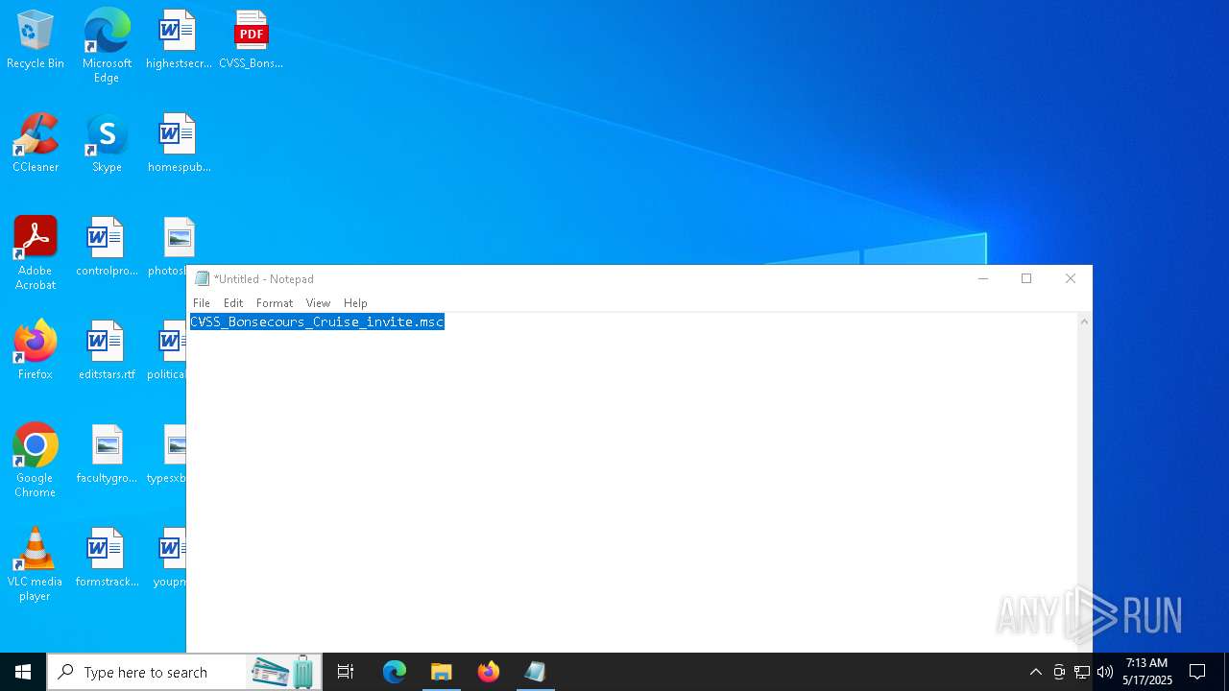Viewport: 1229px width, 691px height.
Task: Open the Notepad File menu
Action: tap(202, 302)
